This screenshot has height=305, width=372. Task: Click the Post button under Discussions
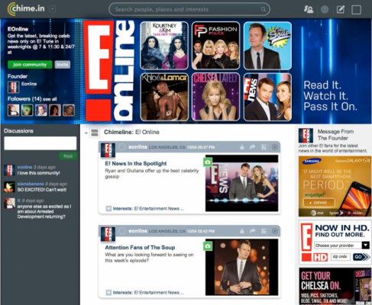coord(68,156)
